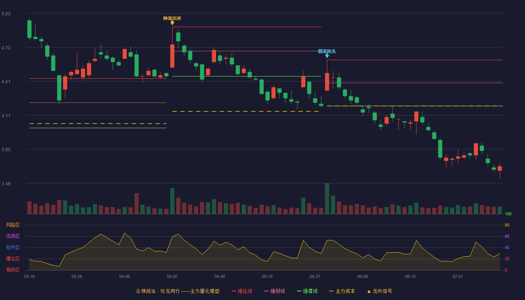Select the 出货区 zone label
525x300 pixels.
pos(13,236)
